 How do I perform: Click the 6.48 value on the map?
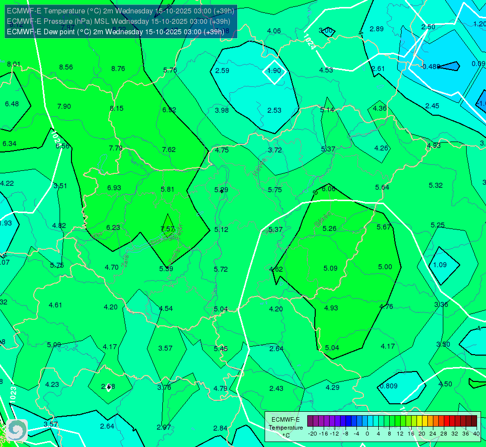[x=12, y=104]
